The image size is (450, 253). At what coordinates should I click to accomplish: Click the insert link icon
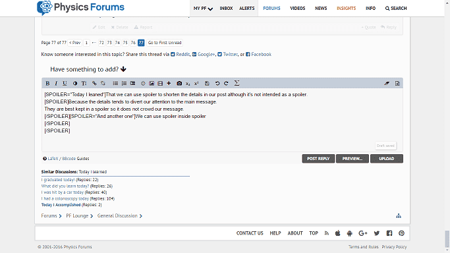pos(94,84)
